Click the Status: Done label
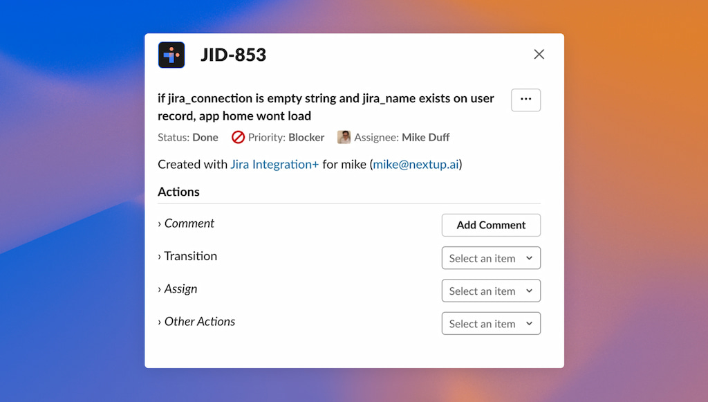Viewport: 708px width, 402px height. pos(187,137)
